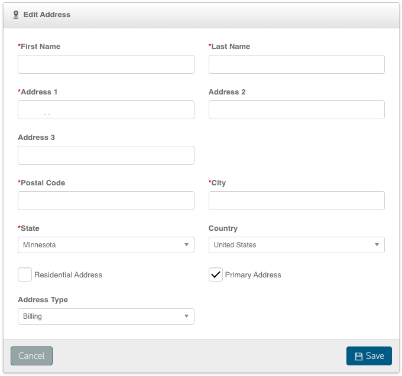This screenshot has height=376, width=402.
Task: Click the Address 2 input field
Action: coord(296,110)
